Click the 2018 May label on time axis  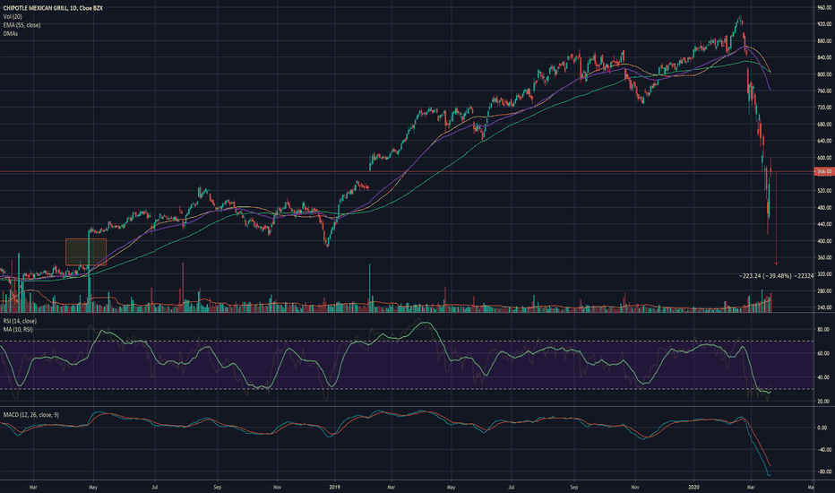[x=93, y=487]
